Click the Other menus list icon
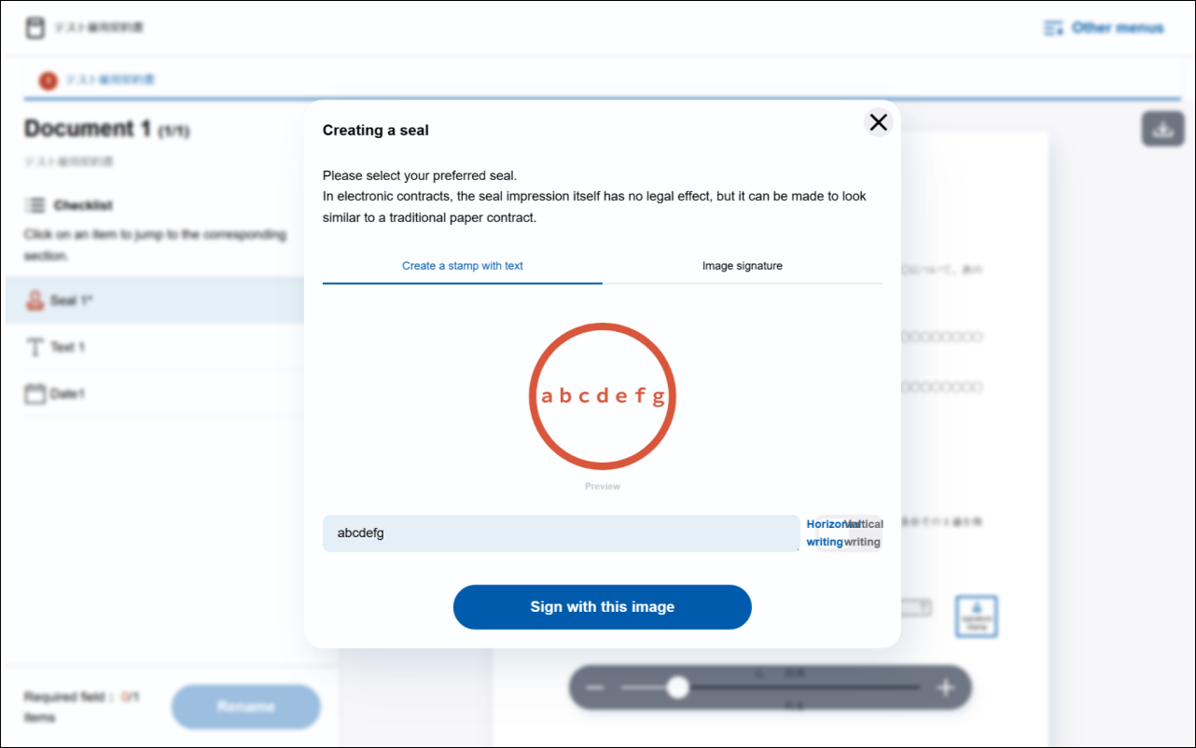Image resolution: width=1196 pixels, height=748 pixels. click(1053, 28)
